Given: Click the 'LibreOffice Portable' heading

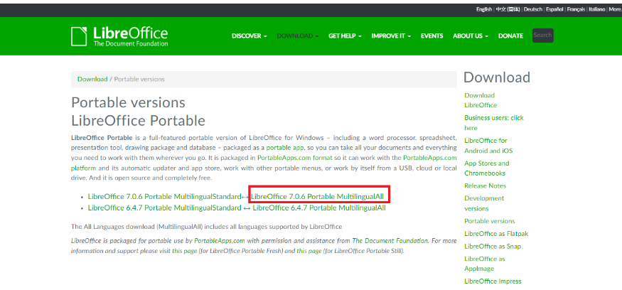Looking at the screenshot, I should coord(138,120).
